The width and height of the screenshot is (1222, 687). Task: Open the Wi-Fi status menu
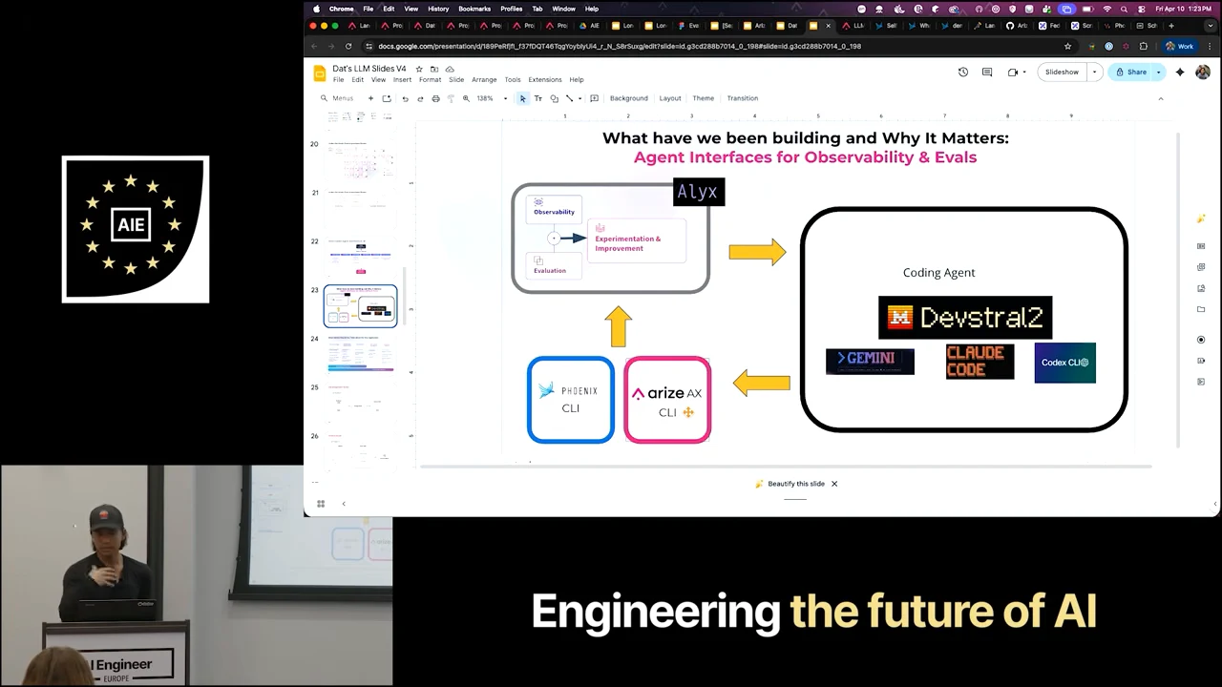click(x=1107, y=9)
